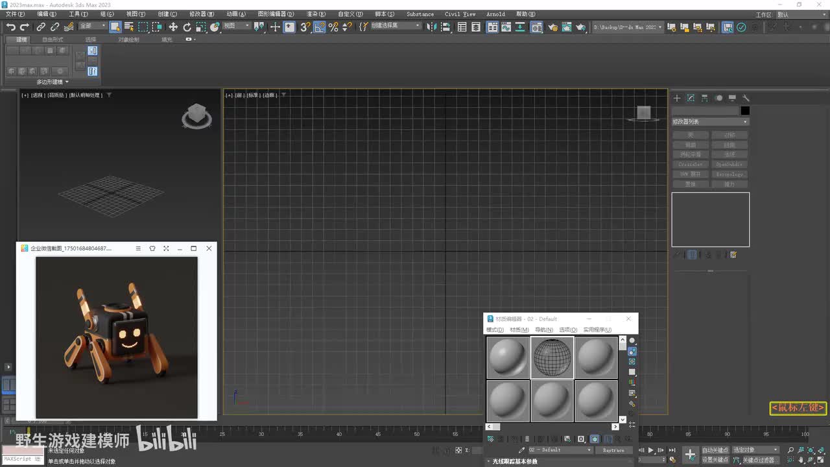830x467 pixels.
Task: Open the Create tab plus icon in command panel
Action: point(677,98)
